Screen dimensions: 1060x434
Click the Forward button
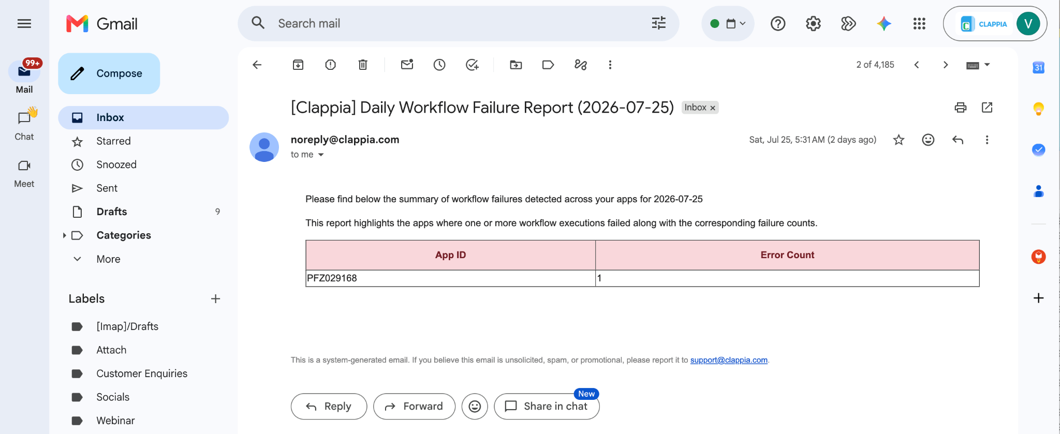(414, 407)
